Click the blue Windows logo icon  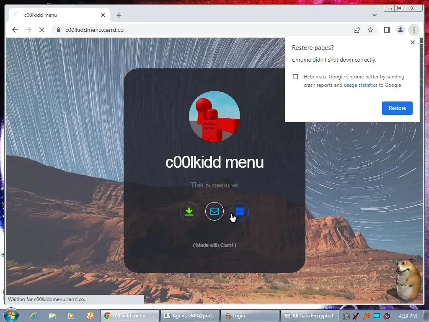[x=240, y=211]
